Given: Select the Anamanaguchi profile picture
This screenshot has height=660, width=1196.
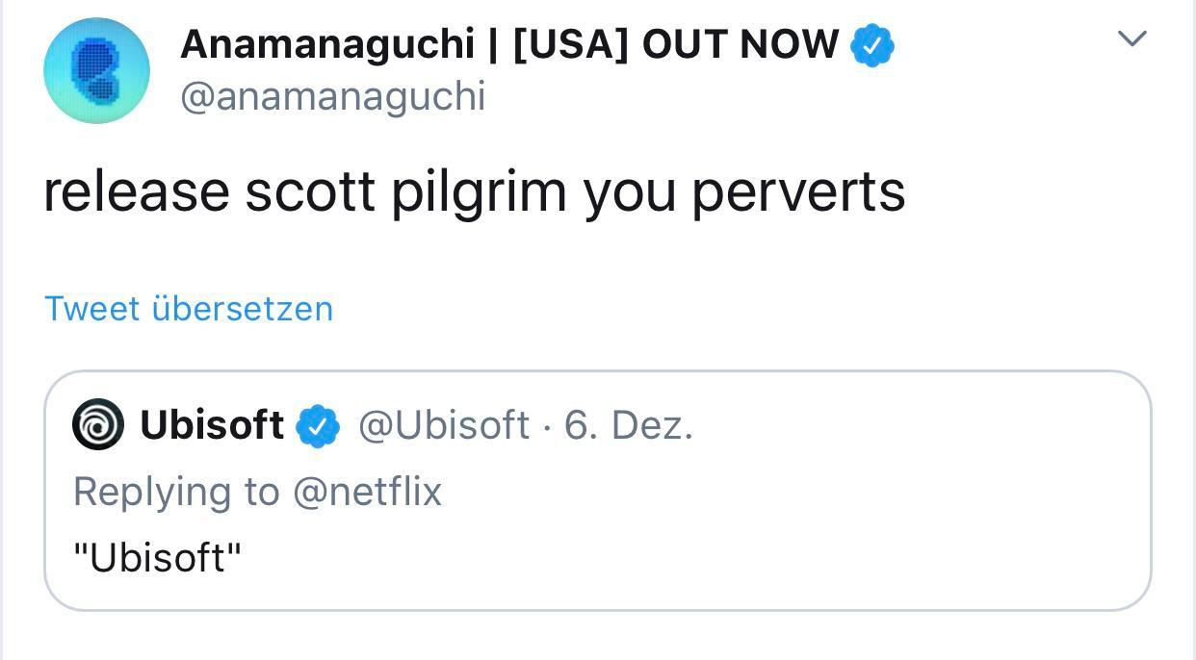Looking at the screenshot, I should (96, 69).
